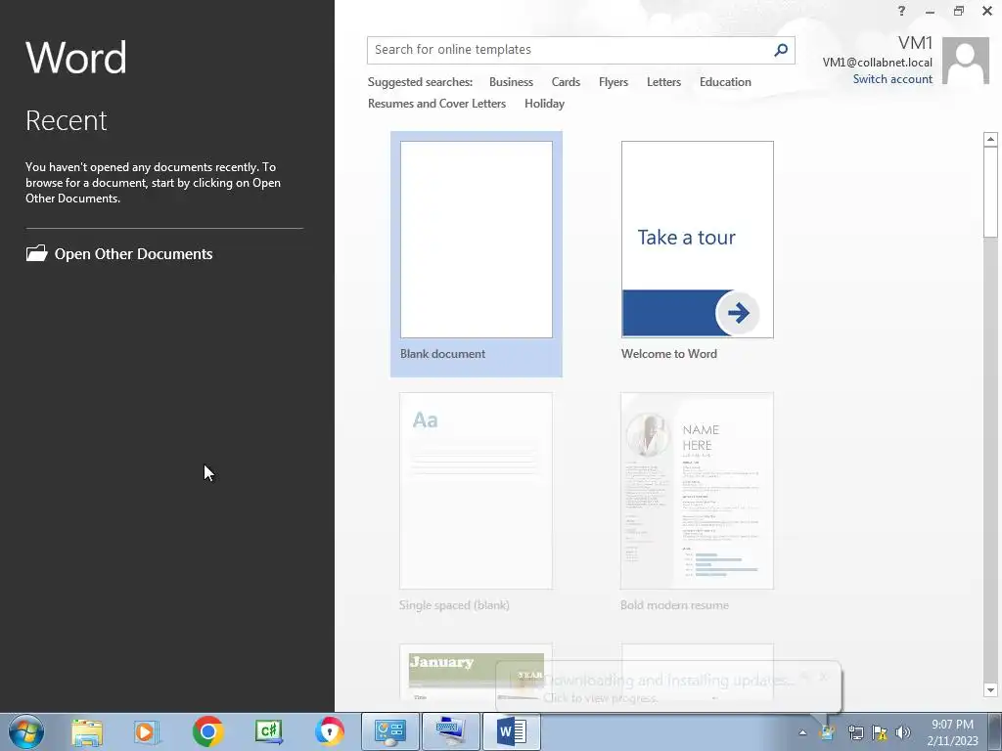This screenshot has height=751, width=1002.
Task: Select the Letters suggested search
Action: pos(663,82)
